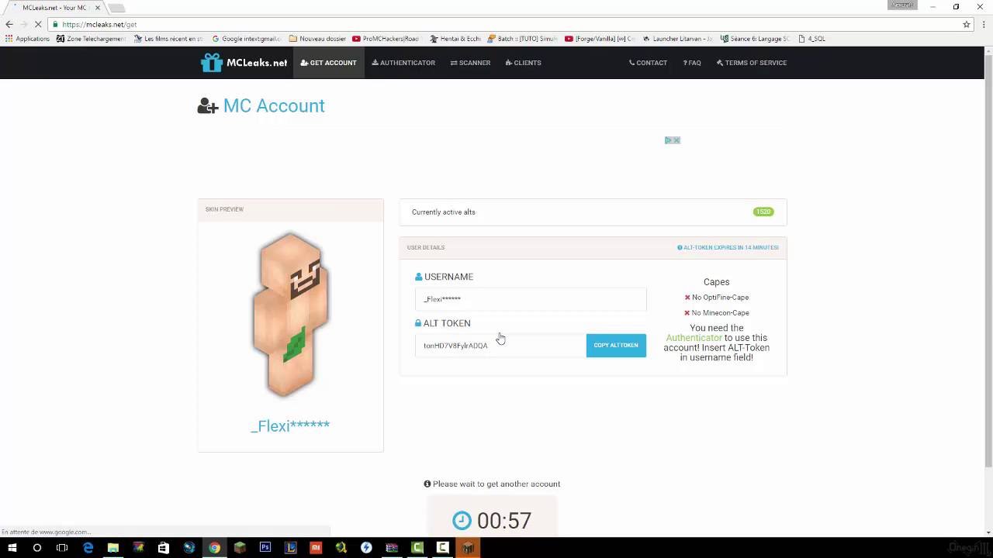Open Zone Telechargement bookmark
Screen dimensions: 993x558
tap(91, 39)
